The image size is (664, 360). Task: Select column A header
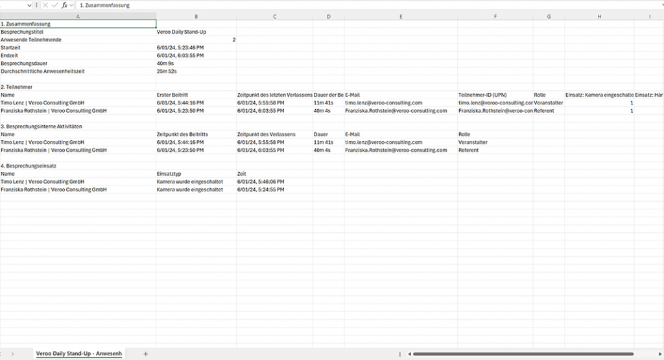78,16
